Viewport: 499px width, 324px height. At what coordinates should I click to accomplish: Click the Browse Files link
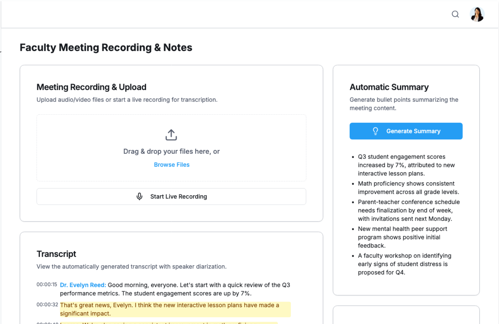tap(172, 165)
